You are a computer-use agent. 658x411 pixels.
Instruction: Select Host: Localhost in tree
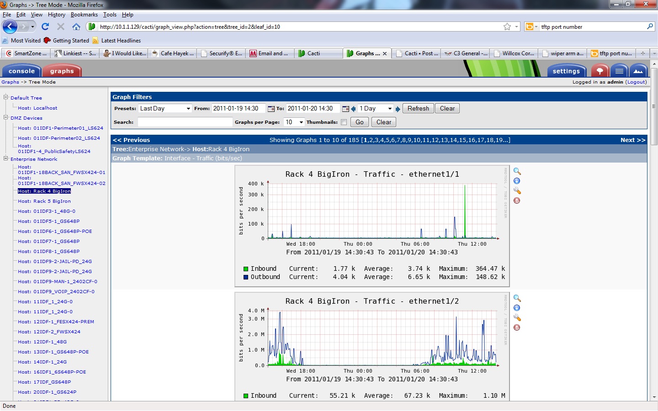tap(37, 108)
